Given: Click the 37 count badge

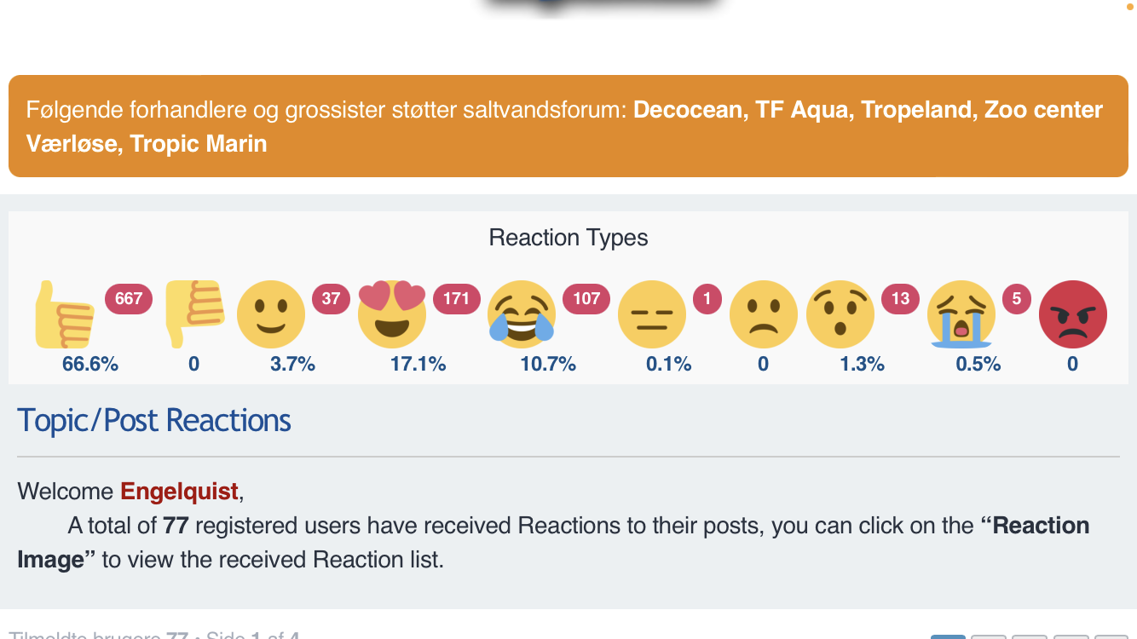Looking at the screenshot, I should tap(331, 299).
